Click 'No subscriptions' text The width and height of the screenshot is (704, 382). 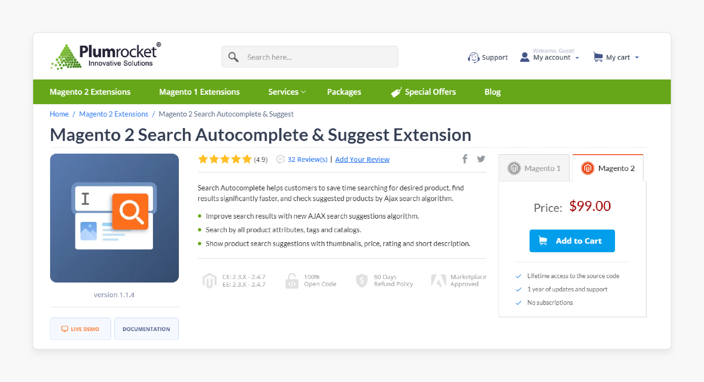(x=550, y=303)
